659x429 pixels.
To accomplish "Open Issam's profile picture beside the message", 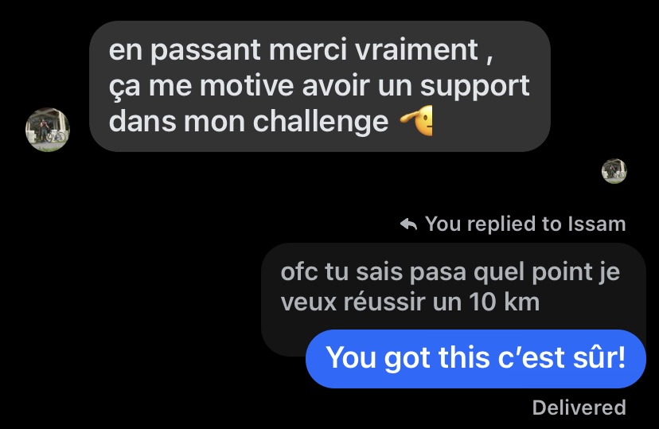I will (48, 130).
